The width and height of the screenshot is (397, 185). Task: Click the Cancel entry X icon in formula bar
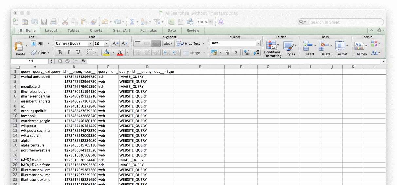[x=60, y=61]
